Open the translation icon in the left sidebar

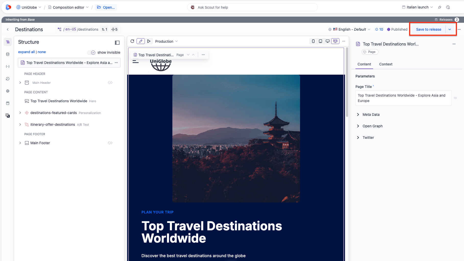[8, 116]
